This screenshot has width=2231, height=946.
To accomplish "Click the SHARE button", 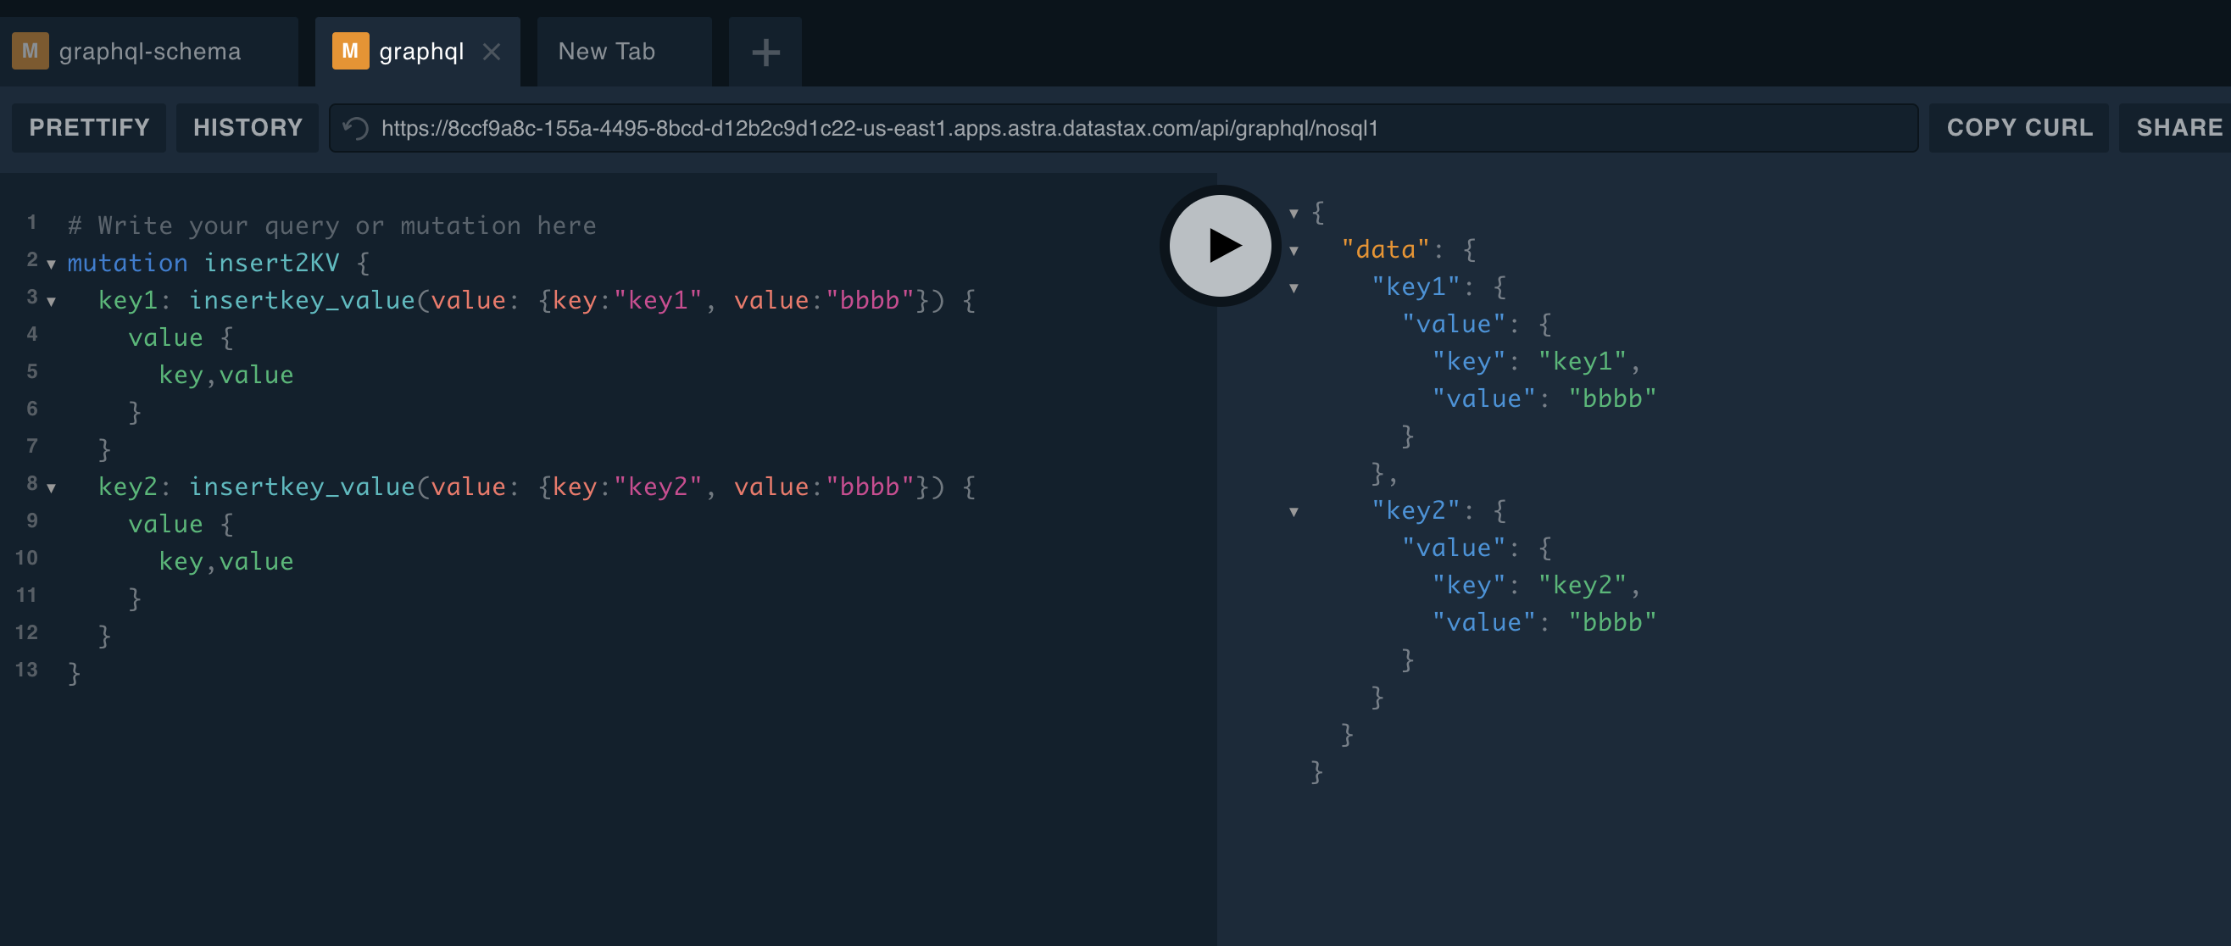I will (2182, 127).
